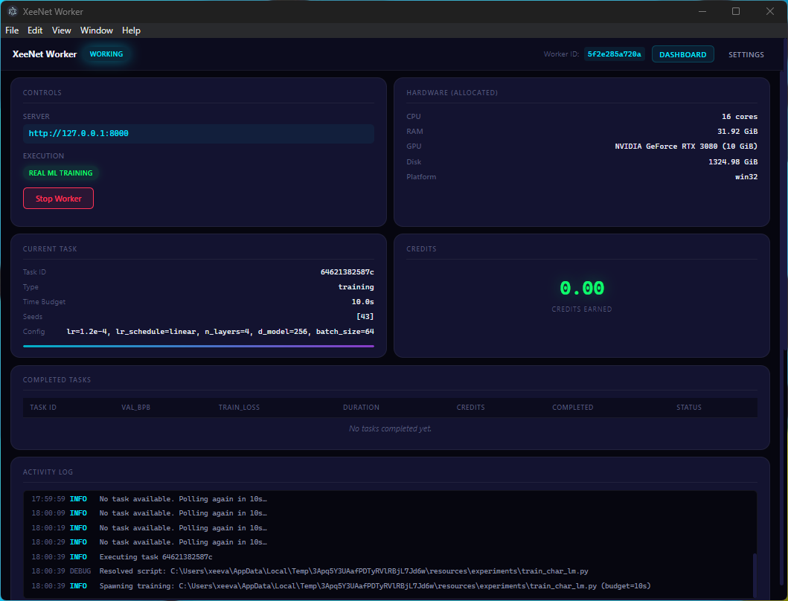Open the Window menu
788x601 pixels.
96,30
